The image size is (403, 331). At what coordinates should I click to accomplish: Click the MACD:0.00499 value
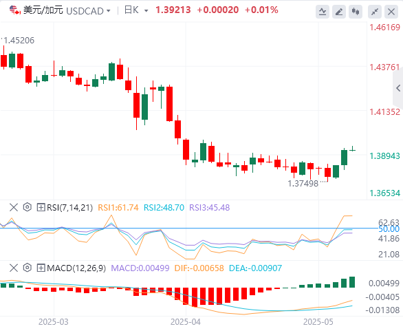(x=140, y=268)
